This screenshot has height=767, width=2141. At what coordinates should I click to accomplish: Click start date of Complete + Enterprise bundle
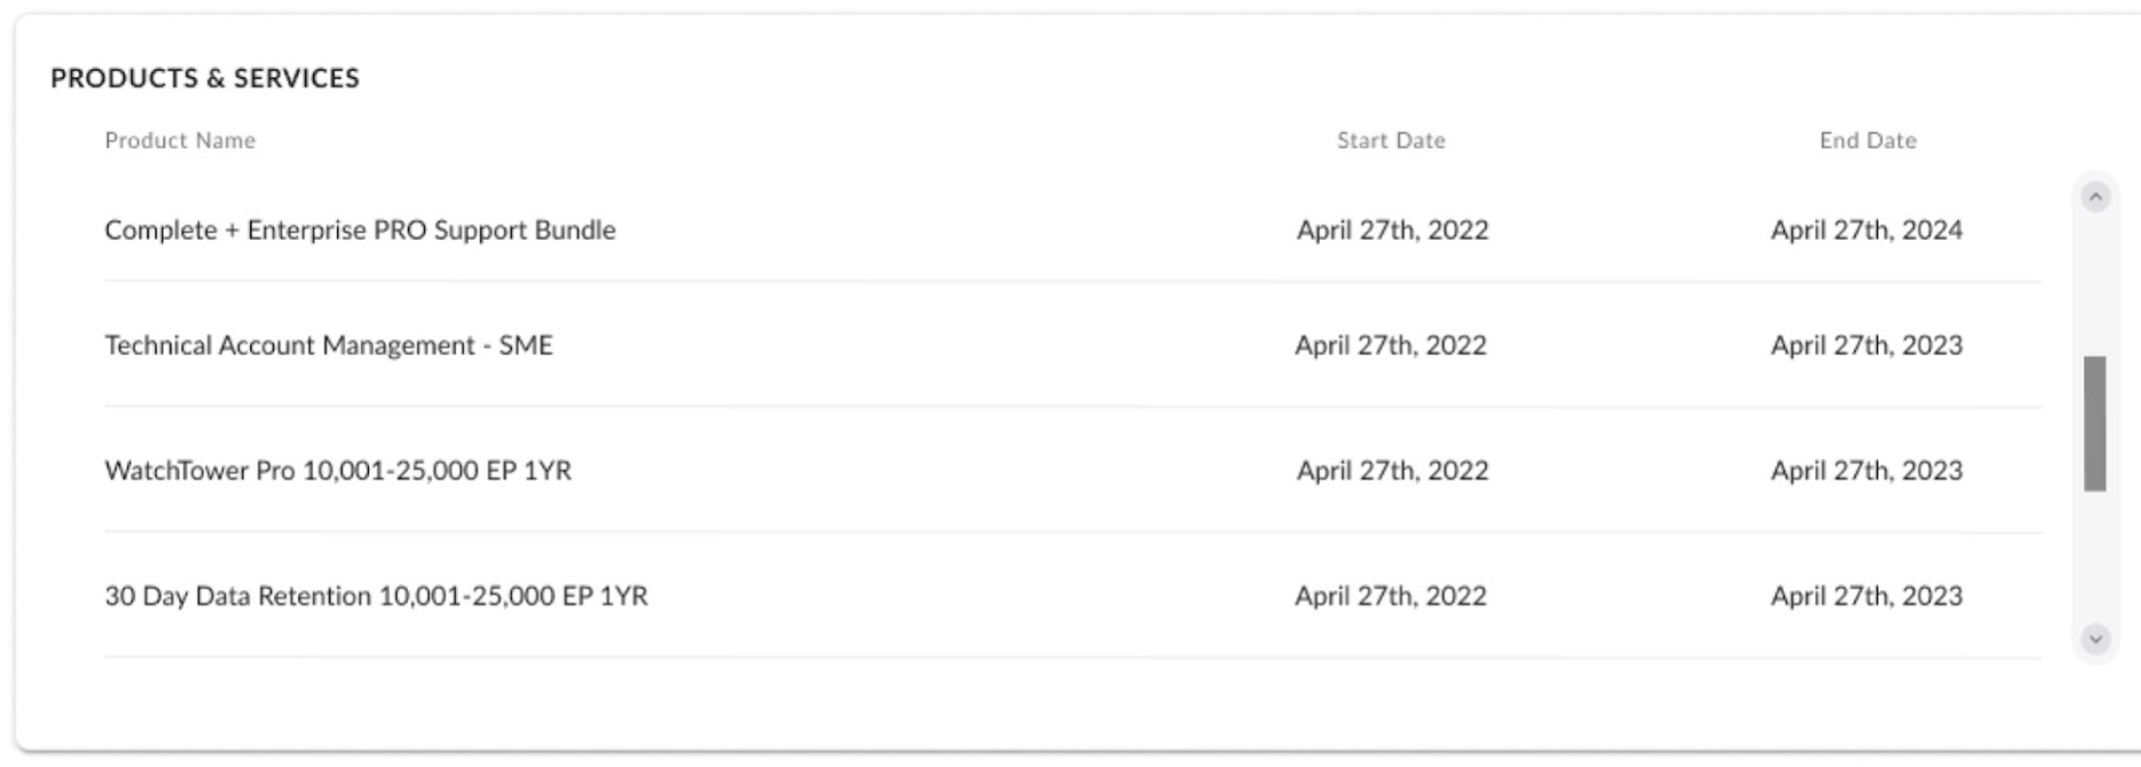click(1392, 230)
